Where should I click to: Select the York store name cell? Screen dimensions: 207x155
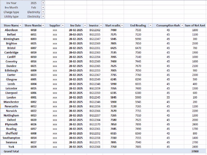click(11, 147)
